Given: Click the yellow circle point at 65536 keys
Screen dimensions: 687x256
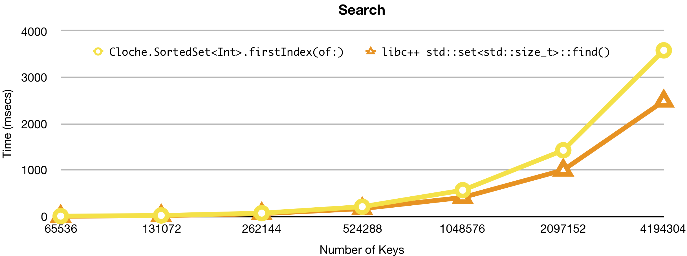Looking at the screenshot, I should pos(61,216).
